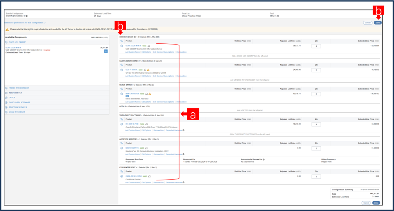The height and width of the screenshot is (211, 394).
Task: Click the blue plus button for UCSC-C220-M7S-M
Action: coord(106,51)
